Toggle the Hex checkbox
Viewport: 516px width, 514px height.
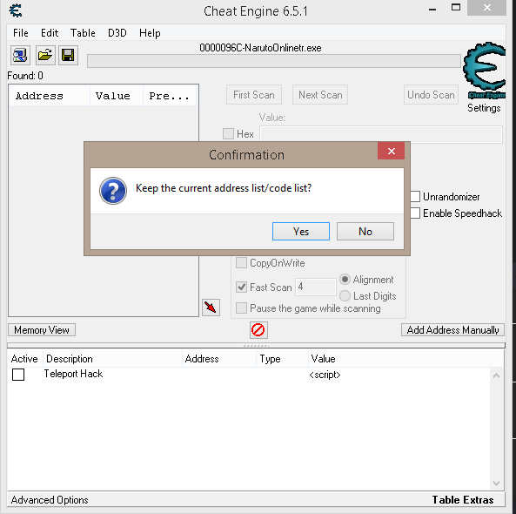228,134
